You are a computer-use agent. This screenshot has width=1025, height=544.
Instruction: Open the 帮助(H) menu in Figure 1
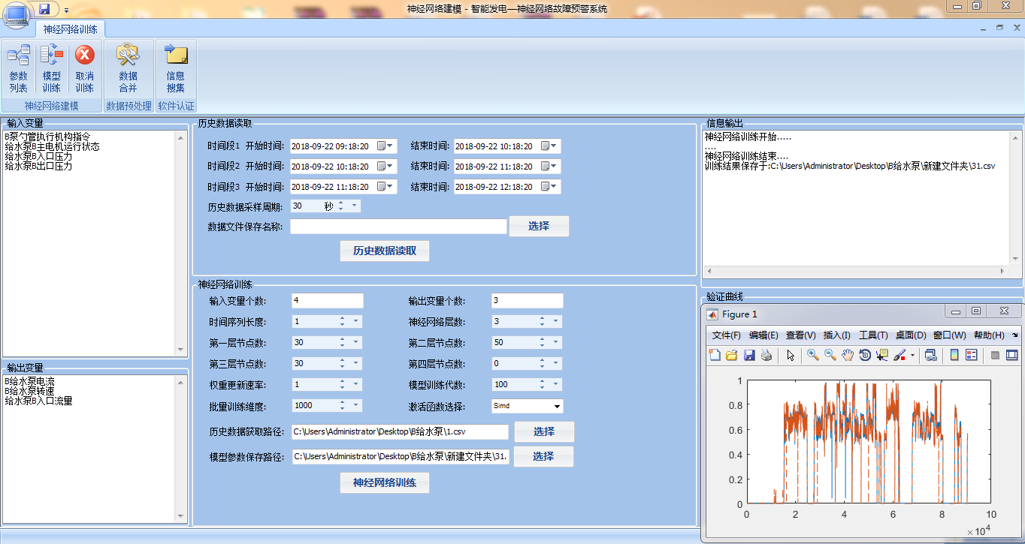tap(989, 335)
